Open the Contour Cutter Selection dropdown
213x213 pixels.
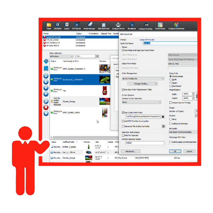[142, 102]
